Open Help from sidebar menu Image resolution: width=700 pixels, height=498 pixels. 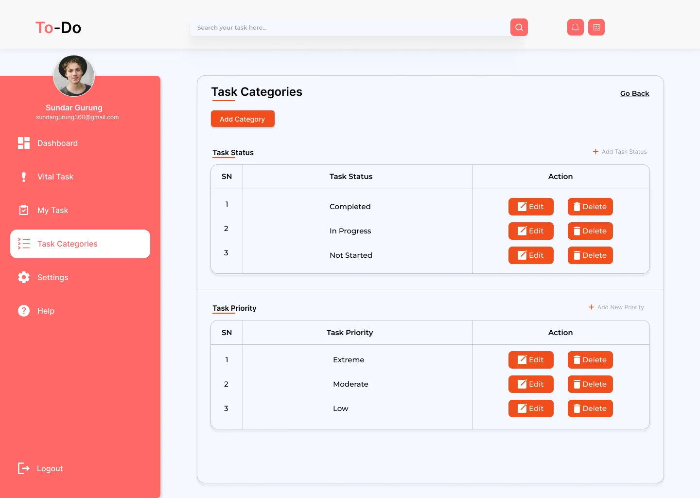click(x=80, y=311)
